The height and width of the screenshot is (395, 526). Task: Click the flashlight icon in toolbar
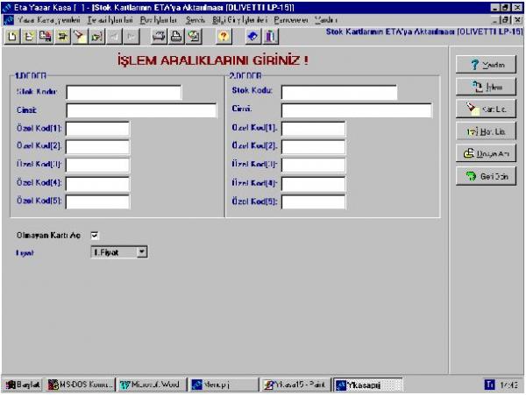pos(80,37)
